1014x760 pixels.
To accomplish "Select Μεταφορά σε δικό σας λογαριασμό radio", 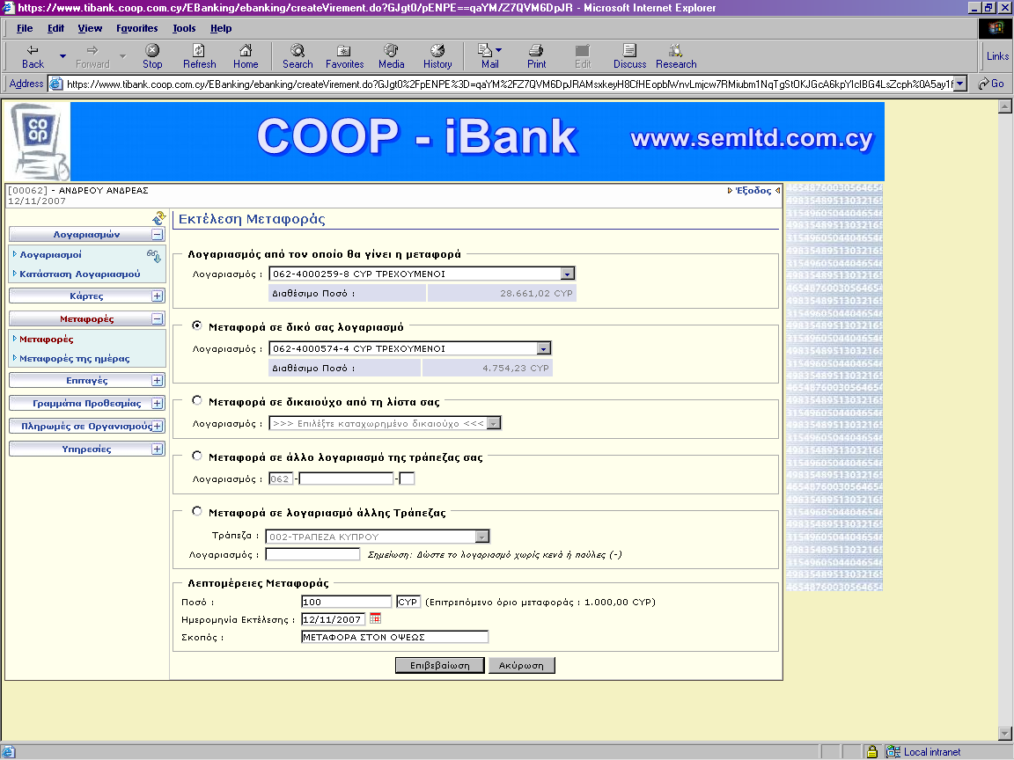I will [x=197, y=325].
